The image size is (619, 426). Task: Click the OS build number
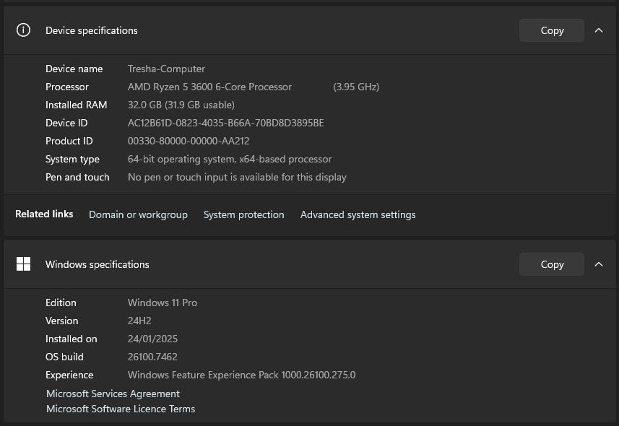click(x=152, y=357)
